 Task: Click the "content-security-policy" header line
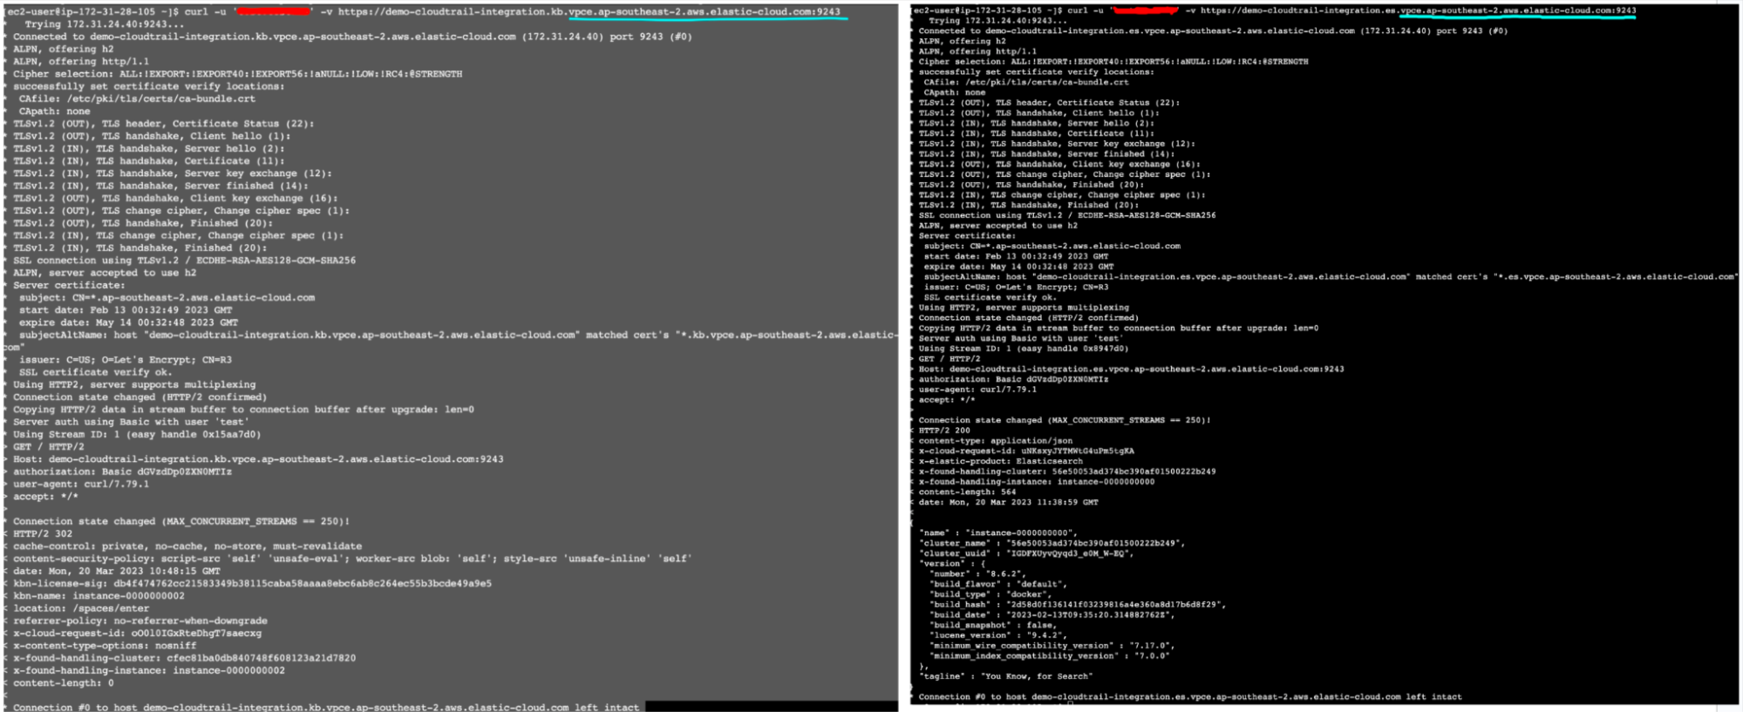point(352,559)
